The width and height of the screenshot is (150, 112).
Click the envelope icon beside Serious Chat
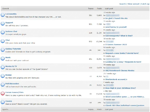(x=3, y=32)
